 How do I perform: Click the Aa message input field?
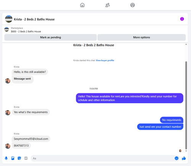[x=102, y=158]
